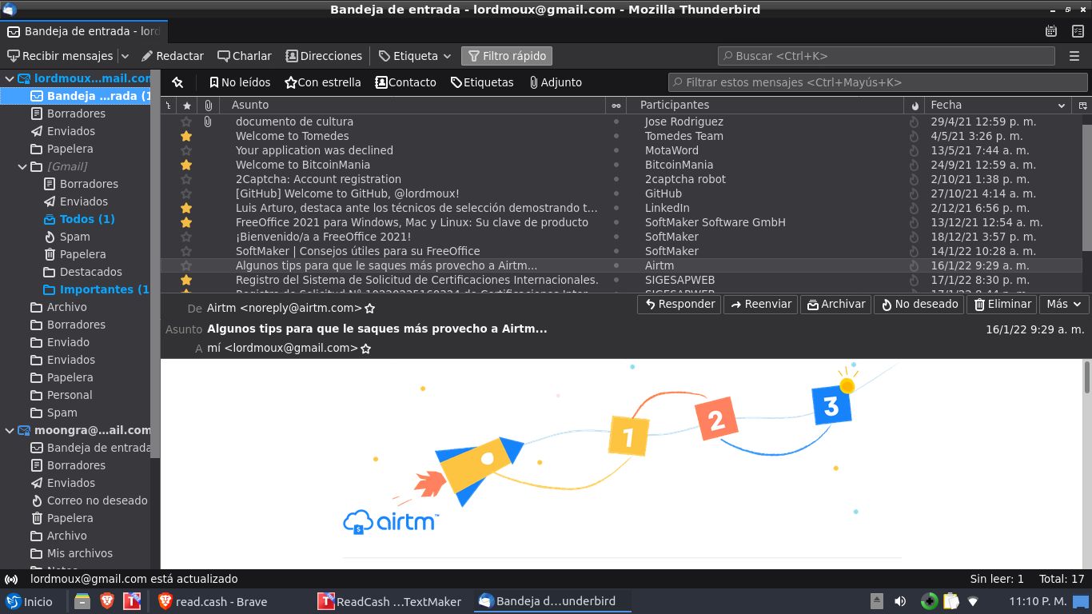Star the Airtm sender contact
This screenshot has height=614, width=1092.
tap(369, 309)
